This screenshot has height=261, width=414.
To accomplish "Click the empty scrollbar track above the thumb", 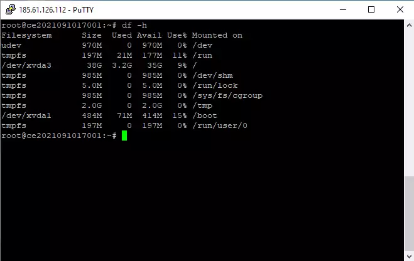I will pos(409,104).
